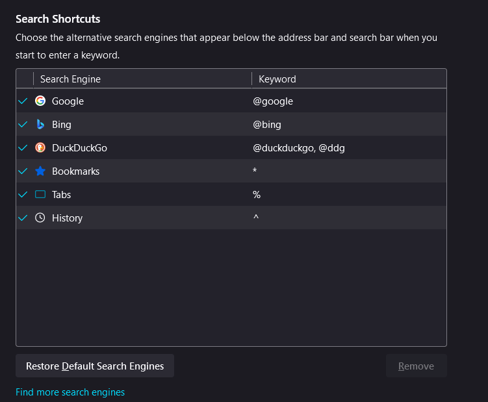Screen dimensions: 488x402
Task: Open the Find more search engines link
Action: tap(70, 392)
